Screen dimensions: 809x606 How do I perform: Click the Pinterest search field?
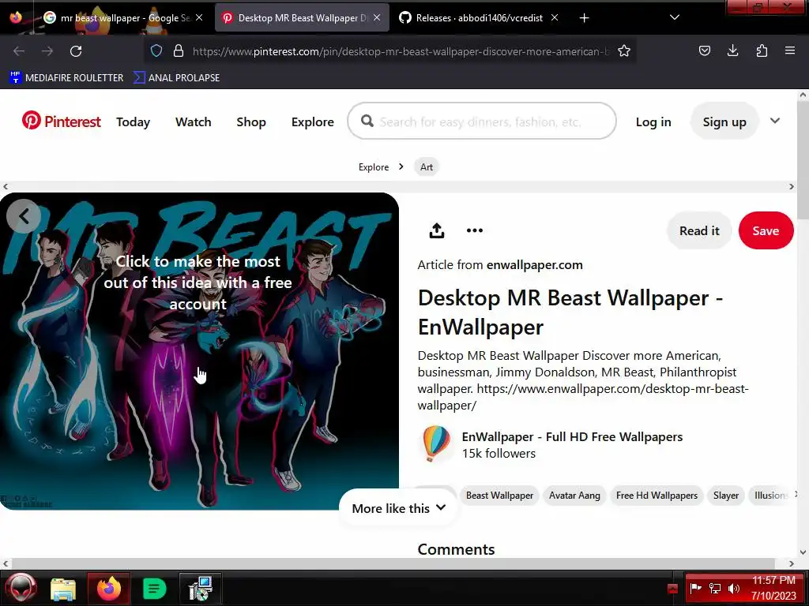(481, 121)
